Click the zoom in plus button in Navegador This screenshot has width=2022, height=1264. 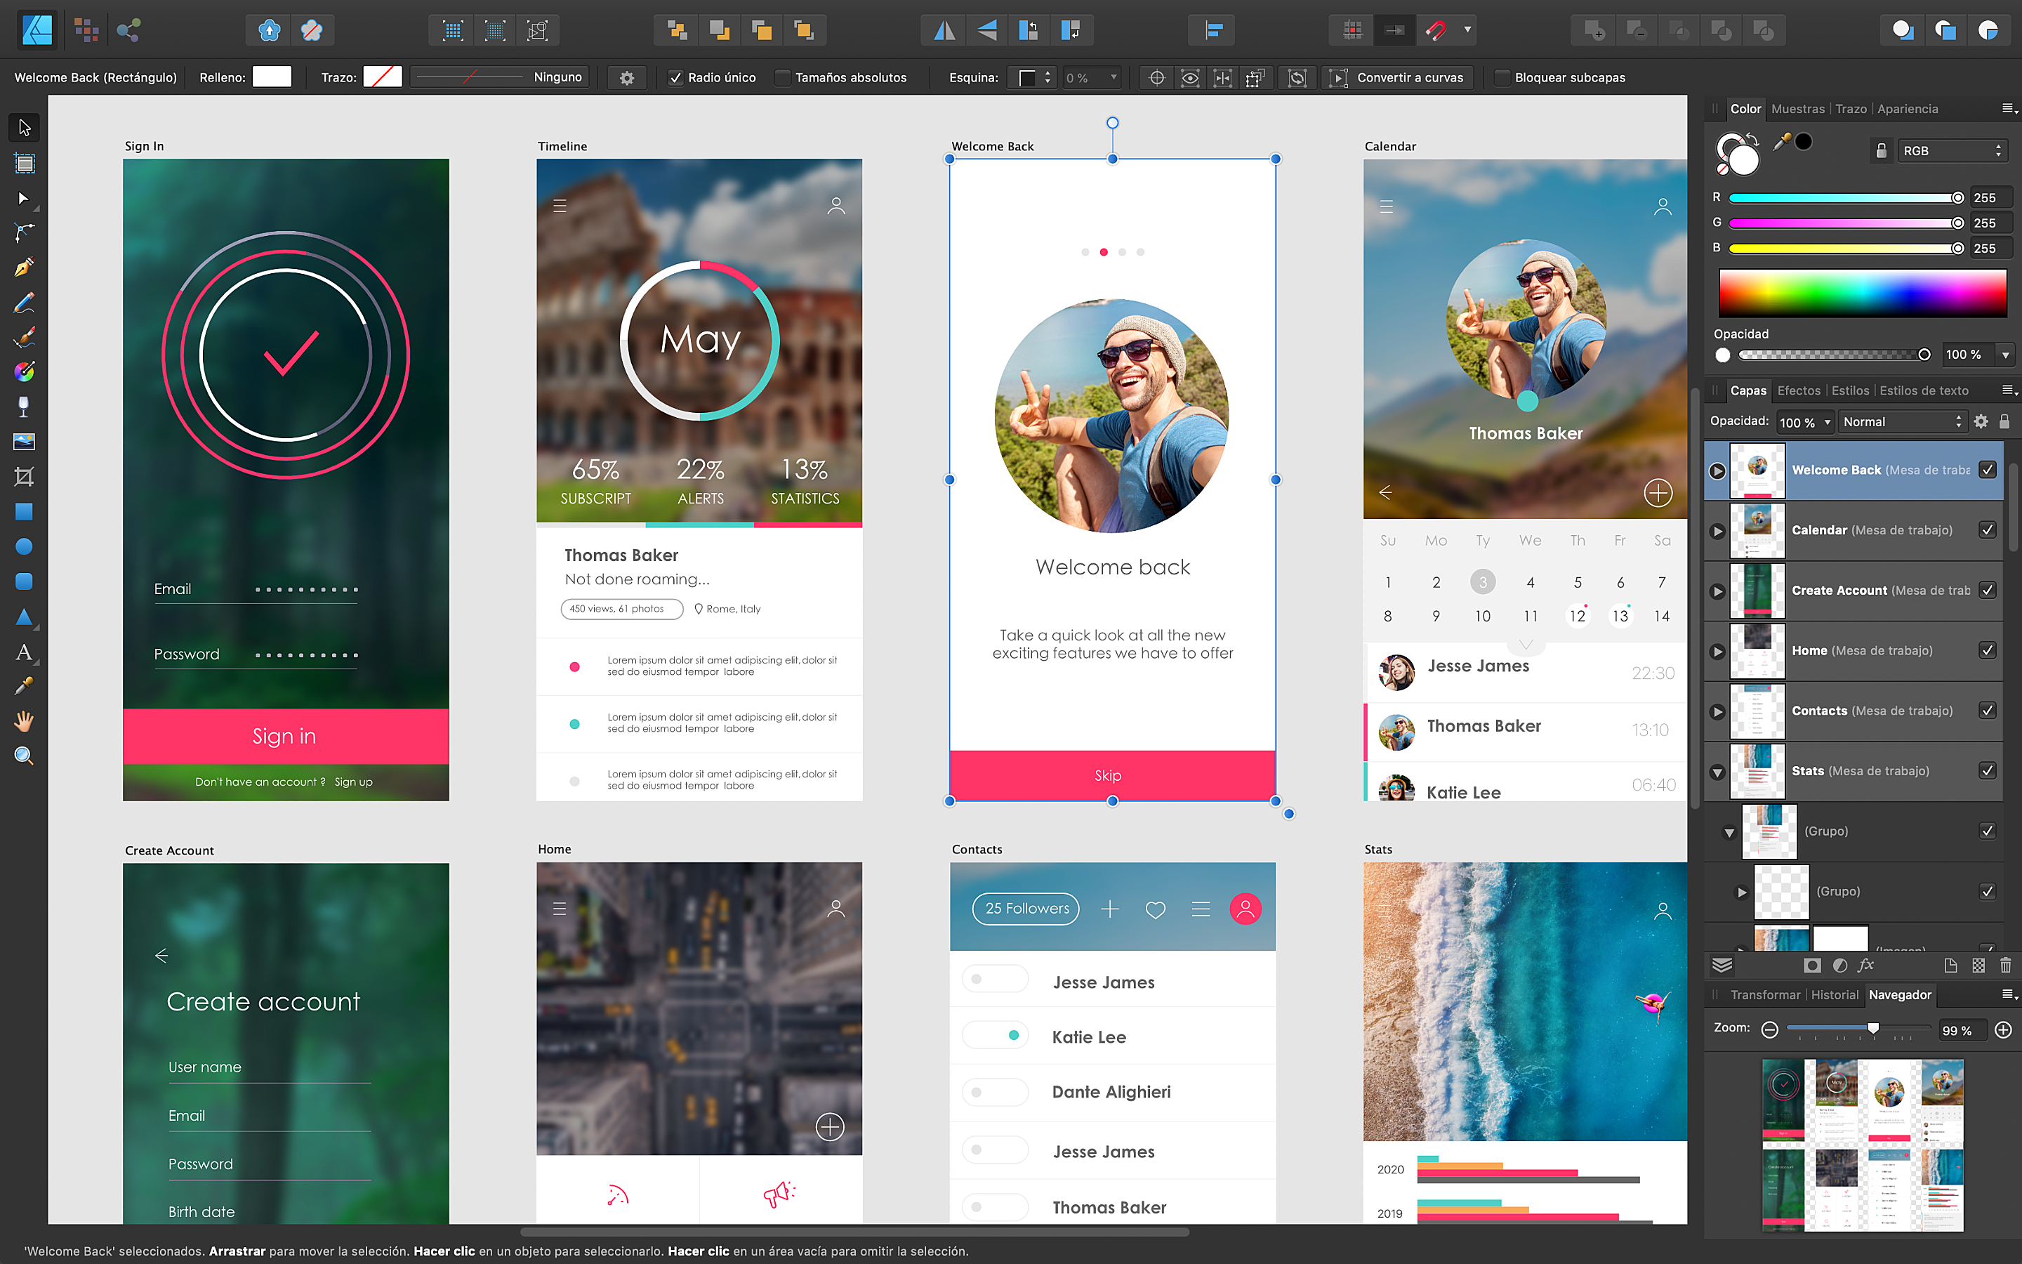point(2003,1030)
